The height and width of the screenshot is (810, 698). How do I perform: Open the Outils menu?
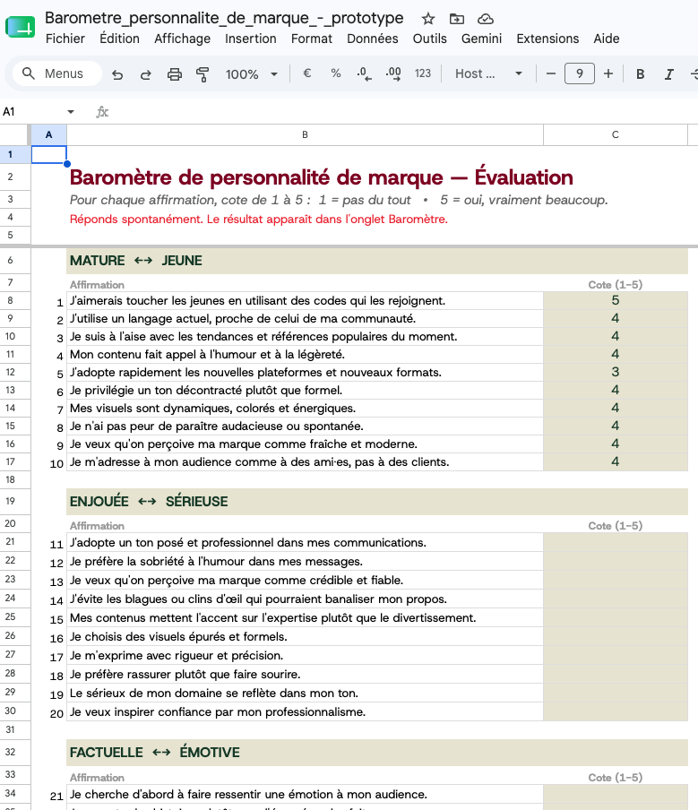430,39
